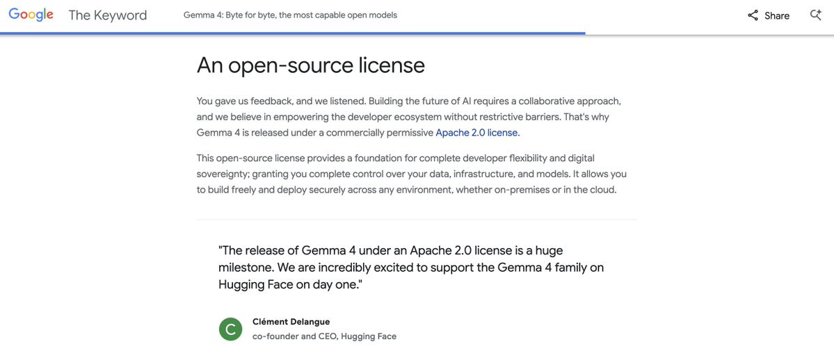Viewport: 834px width, 358px height.
Task: Click the green C avatar circle
Action: click(230, 329)
